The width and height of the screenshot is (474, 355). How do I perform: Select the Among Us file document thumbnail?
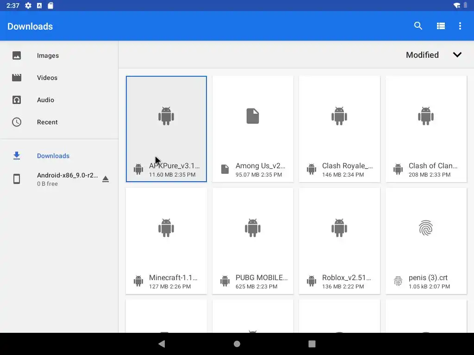point(253,116)
